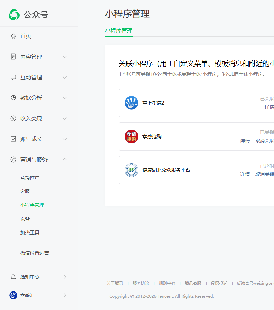
Task: Click the home icon beside 首页
Action: point(13,36)
